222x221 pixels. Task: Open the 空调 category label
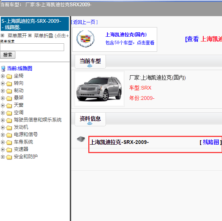(19, 113)
